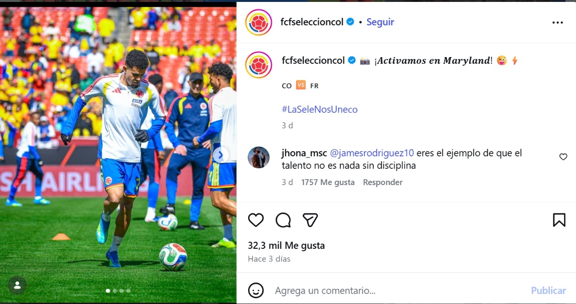Save the post with the bookmark icon

click(559, 220)
